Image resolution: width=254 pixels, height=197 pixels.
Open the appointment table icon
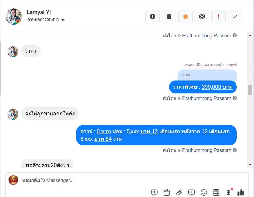point(216,193)
